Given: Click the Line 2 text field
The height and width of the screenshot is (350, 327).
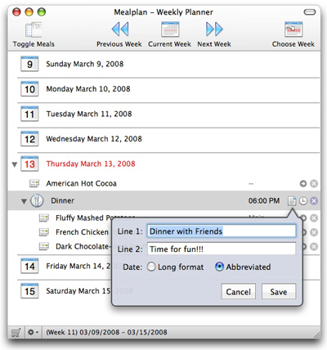Looking at the screenshot, I should tap(222, 249).
